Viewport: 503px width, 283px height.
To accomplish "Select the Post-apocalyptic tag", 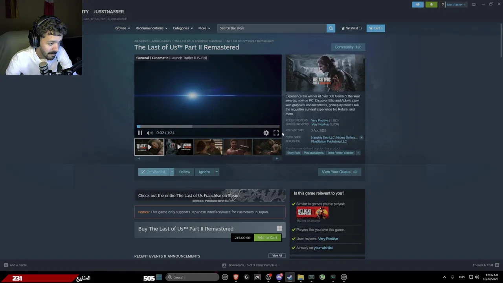I will coord(314,153).
